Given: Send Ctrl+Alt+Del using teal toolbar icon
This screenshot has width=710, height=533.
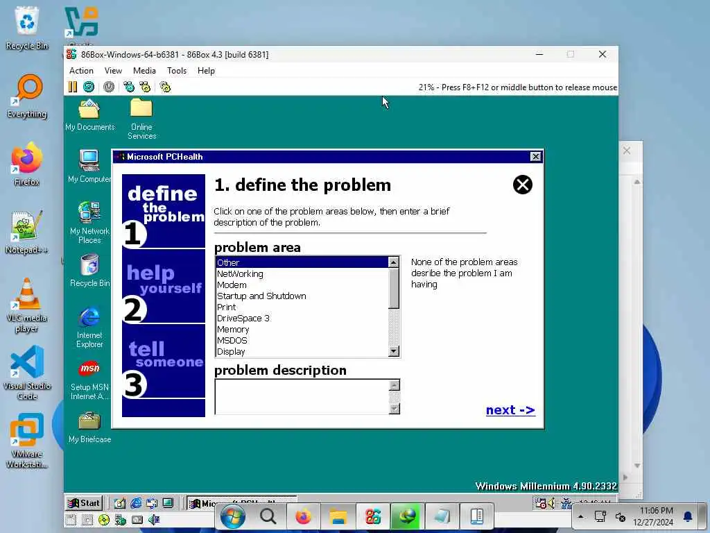Looking at the screenshot, I should click(x=129, y=87).
